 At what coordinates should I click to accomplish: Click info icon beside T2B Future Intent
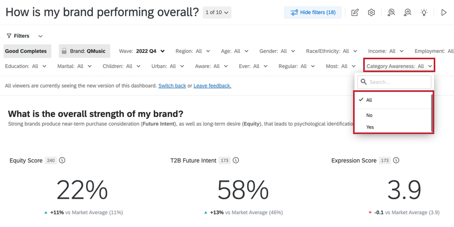tap(236, 160)
